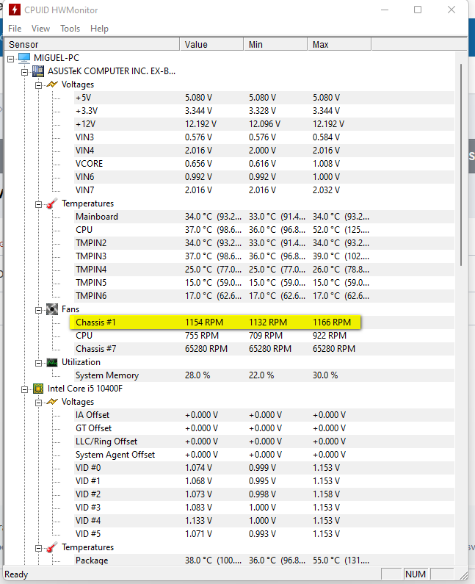The image size is (475, 584).
Task: Collapse the motherboard Voltages group
Action: tap(38, 85)
